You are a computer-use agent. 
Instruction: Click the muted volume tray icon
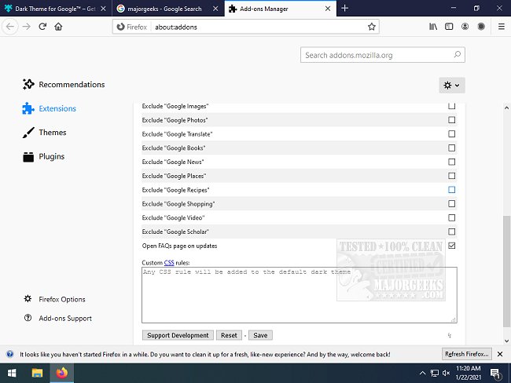tap(447, 373)
